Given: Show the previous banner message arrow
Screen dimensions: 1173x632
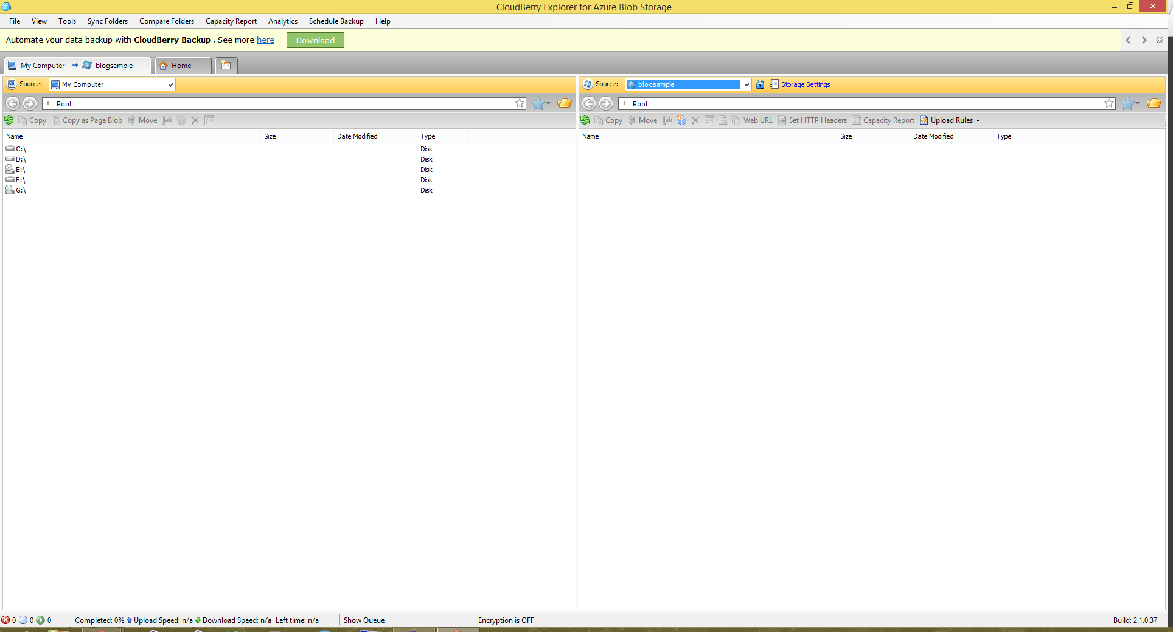Looking at the screenshot, I should click(1128, 40).
